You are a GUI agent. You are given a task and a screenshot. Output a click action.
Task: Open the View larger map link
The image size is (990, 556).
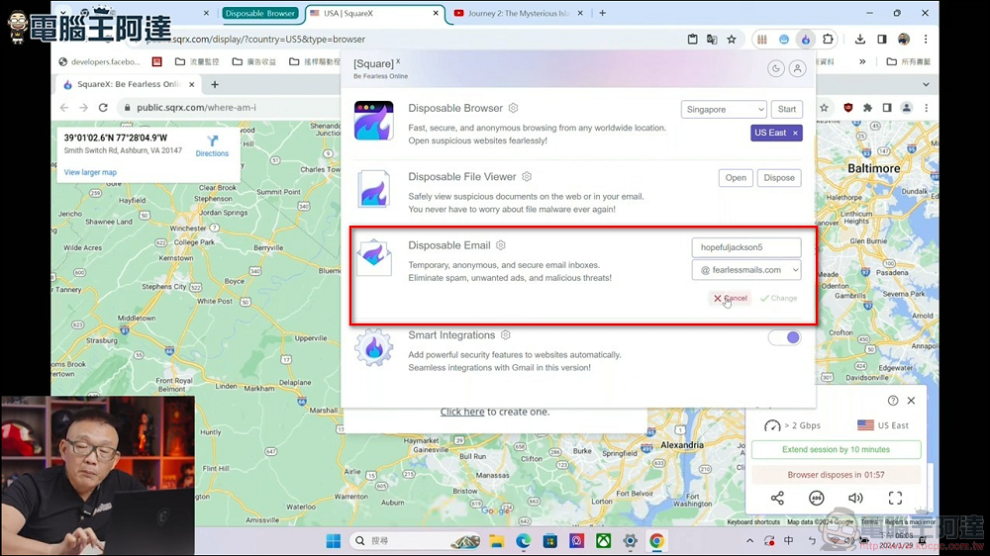coord(90,172)
